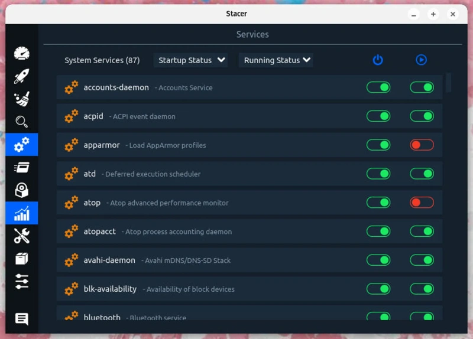Open the Running Status filter dropdown
Screen dimensions: 473x339
pyautogui.click(x=276, y=60)
